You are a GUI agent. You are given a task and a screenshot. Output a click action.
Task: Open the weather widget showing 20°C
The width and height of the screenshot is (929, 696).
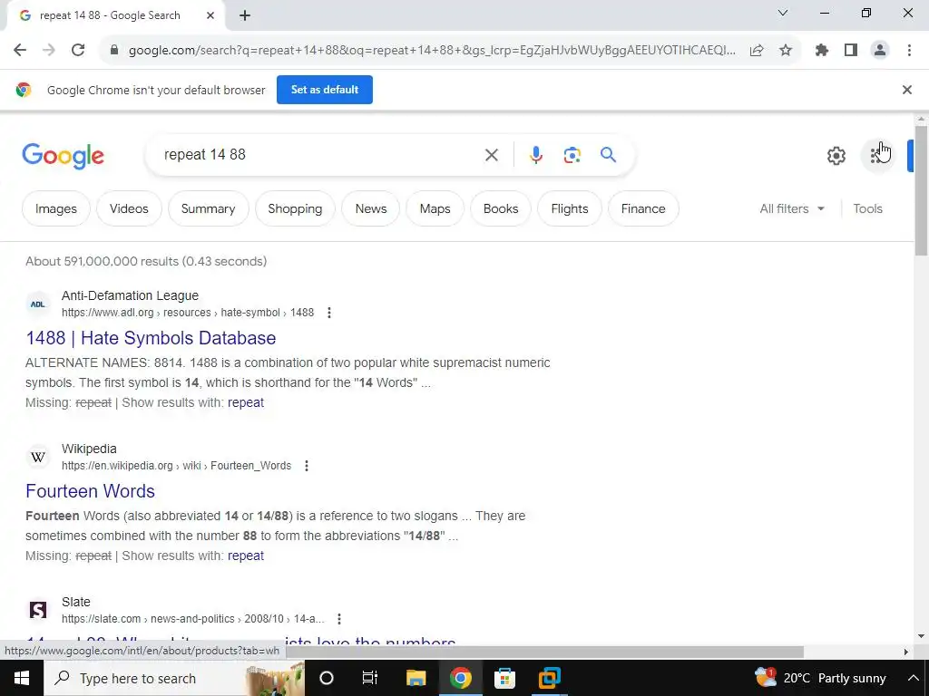[820, 678]
